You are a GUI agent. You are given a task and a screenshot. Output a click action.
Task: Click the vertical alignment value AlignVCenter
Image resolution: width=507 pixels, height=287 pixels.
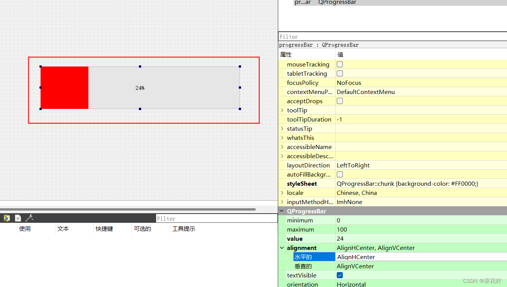(x=355, y=266)
